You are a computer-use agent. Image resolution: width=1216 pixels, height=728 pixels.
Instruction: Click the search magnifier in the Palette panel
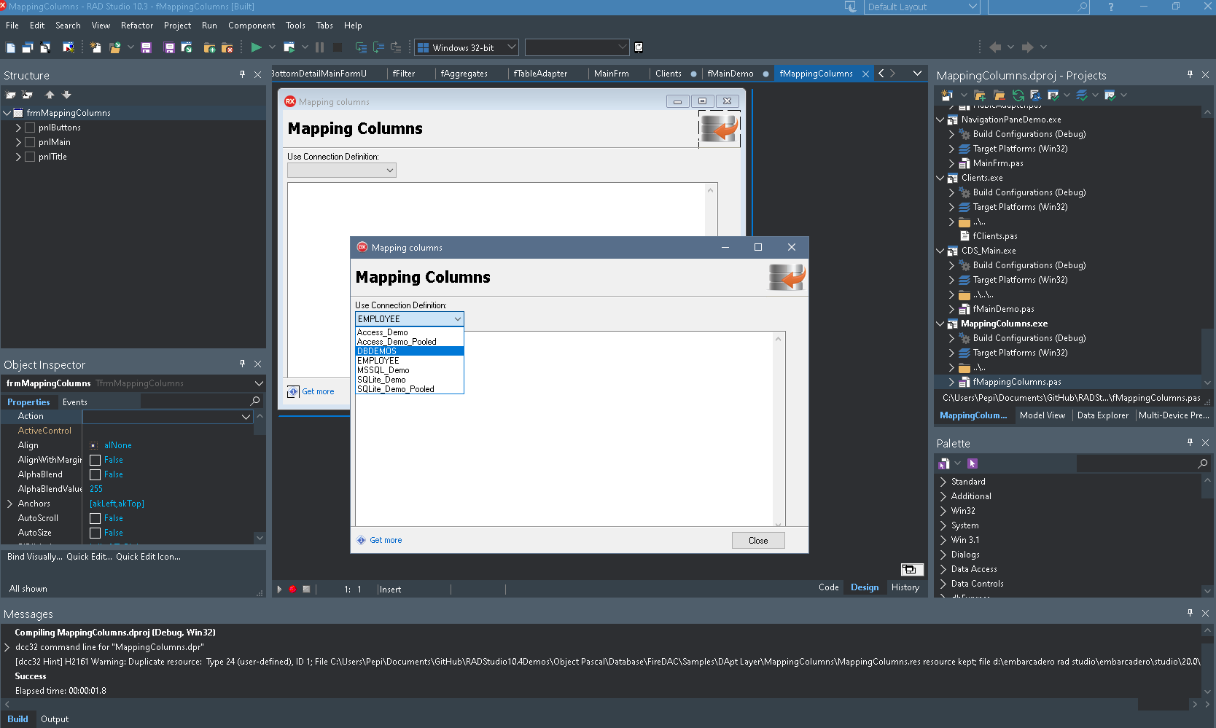pyautogui.click(x=1202, y=463)
